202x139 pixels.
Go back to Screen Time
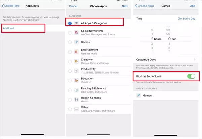[11, 6]
